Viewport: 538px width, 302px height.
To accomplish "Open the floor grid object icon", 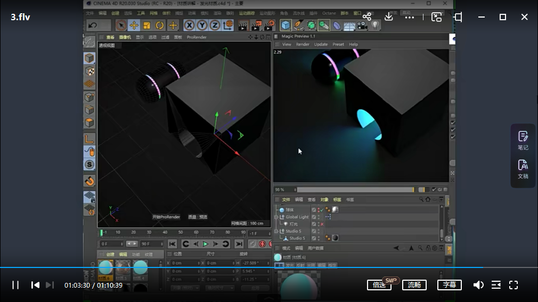I will point(349,26).
